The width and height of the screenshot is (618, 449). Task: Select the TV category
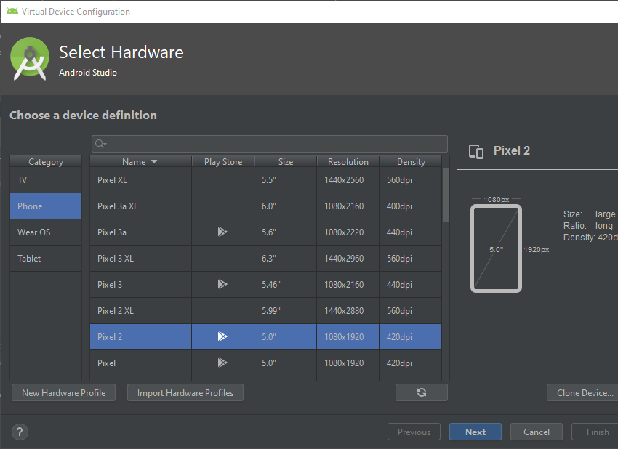coord(46,180)
